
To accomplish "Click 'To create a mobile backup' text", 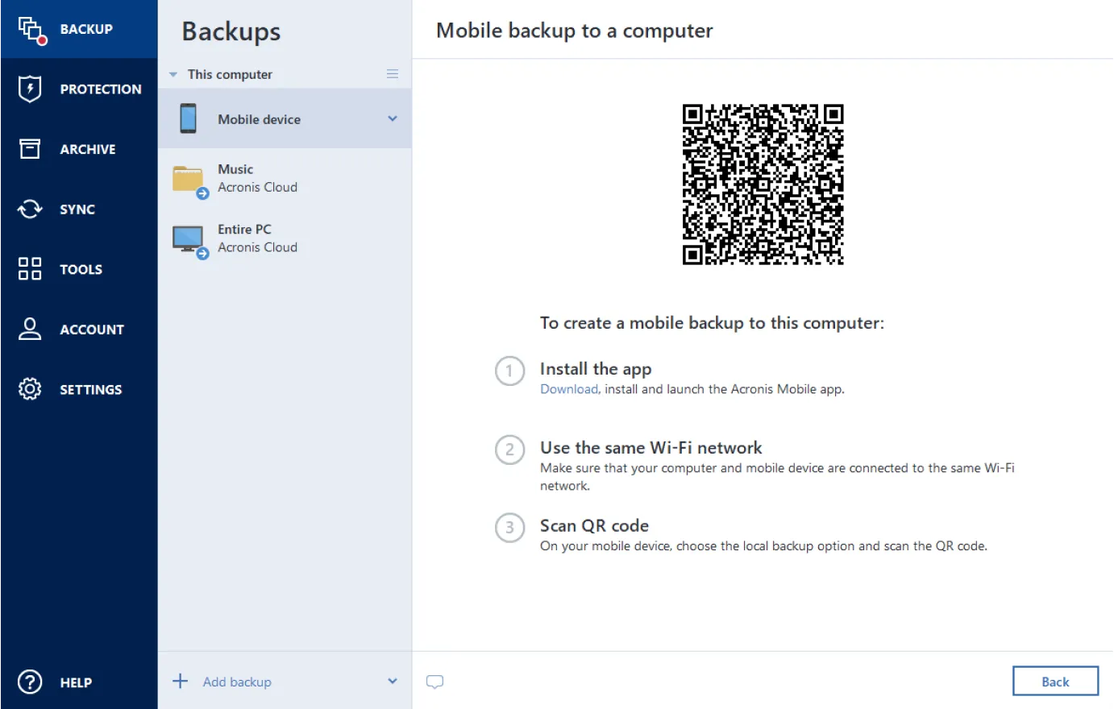I will (712, 323).
